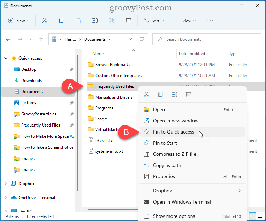This screenshot has width=266, height=221.
Task: Click the Cut icon in the context menu
Action: tap(146, 94)
